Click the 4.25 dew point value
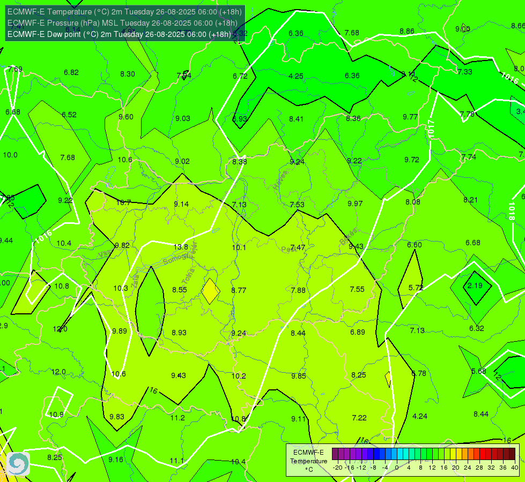This screenshot has height=482, width=525. point(296,76)
